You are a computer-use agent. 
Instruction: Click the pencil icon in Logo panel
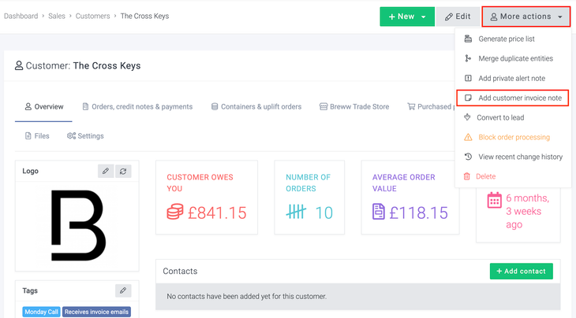(106, 171)
